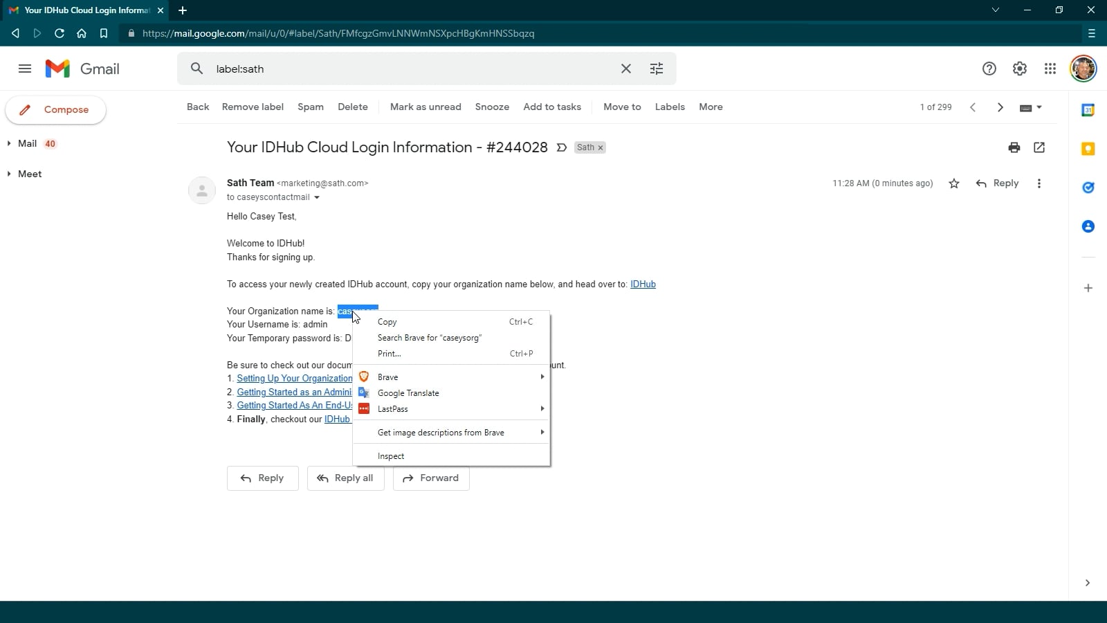Get add-ons with the plus icon

pyautogui.click(x=1088, y=288)
